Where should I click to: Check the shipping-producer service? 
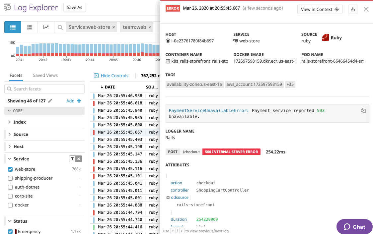pos(10,178)
